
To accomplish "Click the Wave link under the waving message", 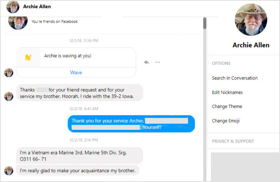I will (76, 73).
